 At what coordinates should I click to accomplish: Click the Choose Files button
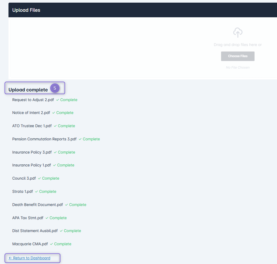[x=238, y=56]
